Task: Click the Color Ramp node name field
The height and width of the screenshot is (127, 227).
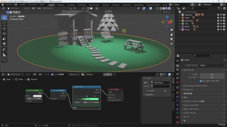Action: [160, 83]
